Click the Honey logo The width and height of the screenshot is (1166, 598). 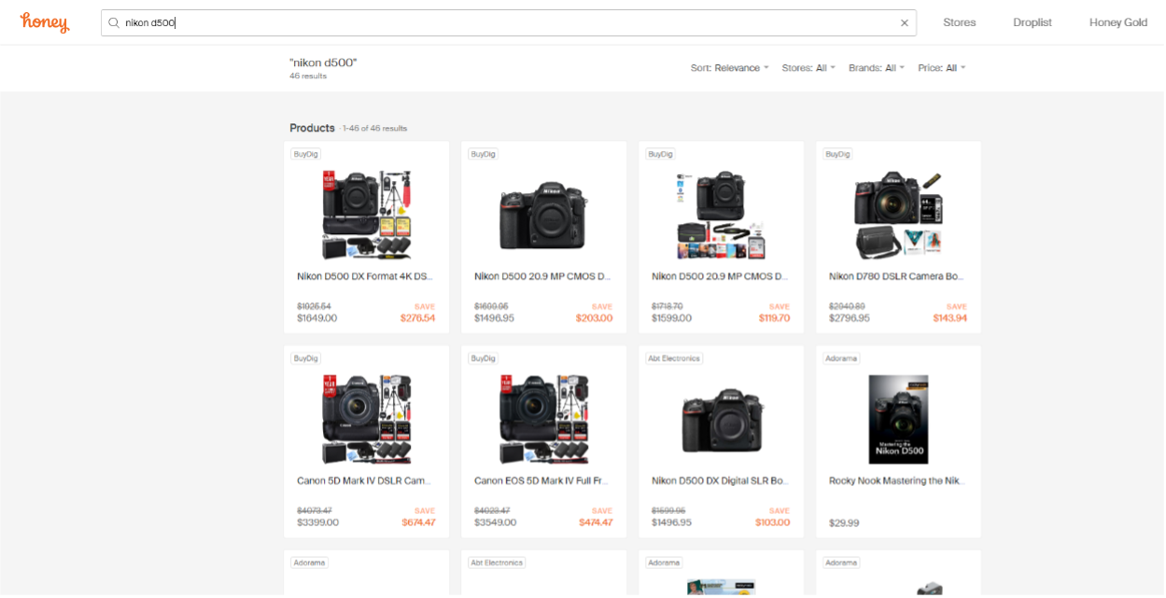(45, 22)
